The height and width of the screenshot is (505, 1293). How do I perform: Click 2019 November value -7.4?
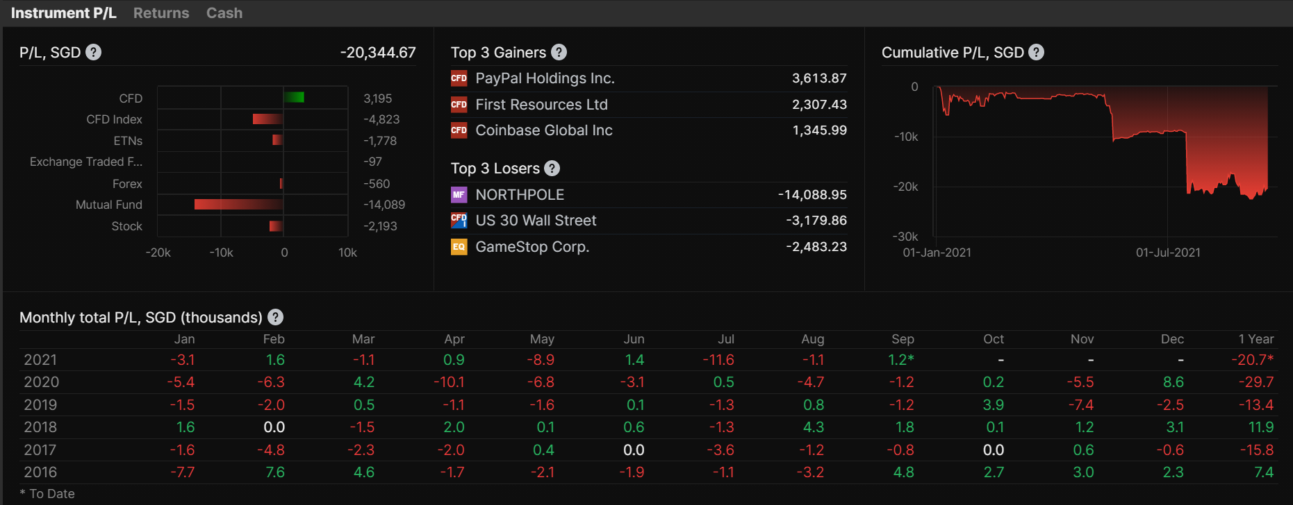pos(1080,405)
